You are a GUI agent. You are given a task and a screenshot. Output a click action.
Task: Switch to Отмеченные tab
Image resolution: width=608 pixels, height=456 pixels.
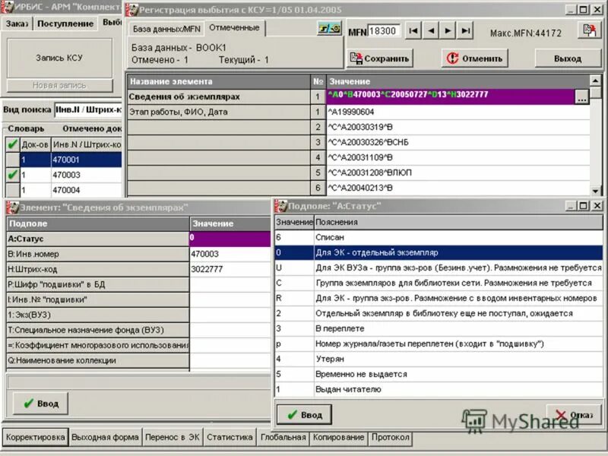(234, 28)
